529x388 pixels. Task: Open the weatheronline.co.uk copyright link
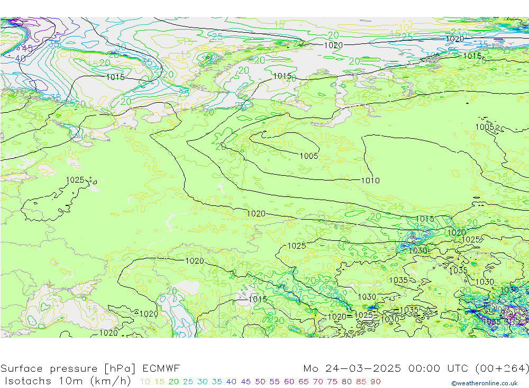pos(485,383)
